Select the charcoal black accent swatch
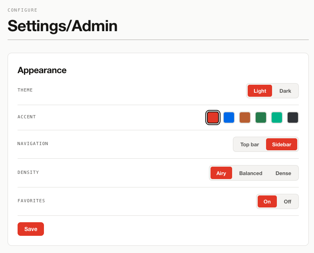Viewport: 314px width, 253px height. point(293,118)
